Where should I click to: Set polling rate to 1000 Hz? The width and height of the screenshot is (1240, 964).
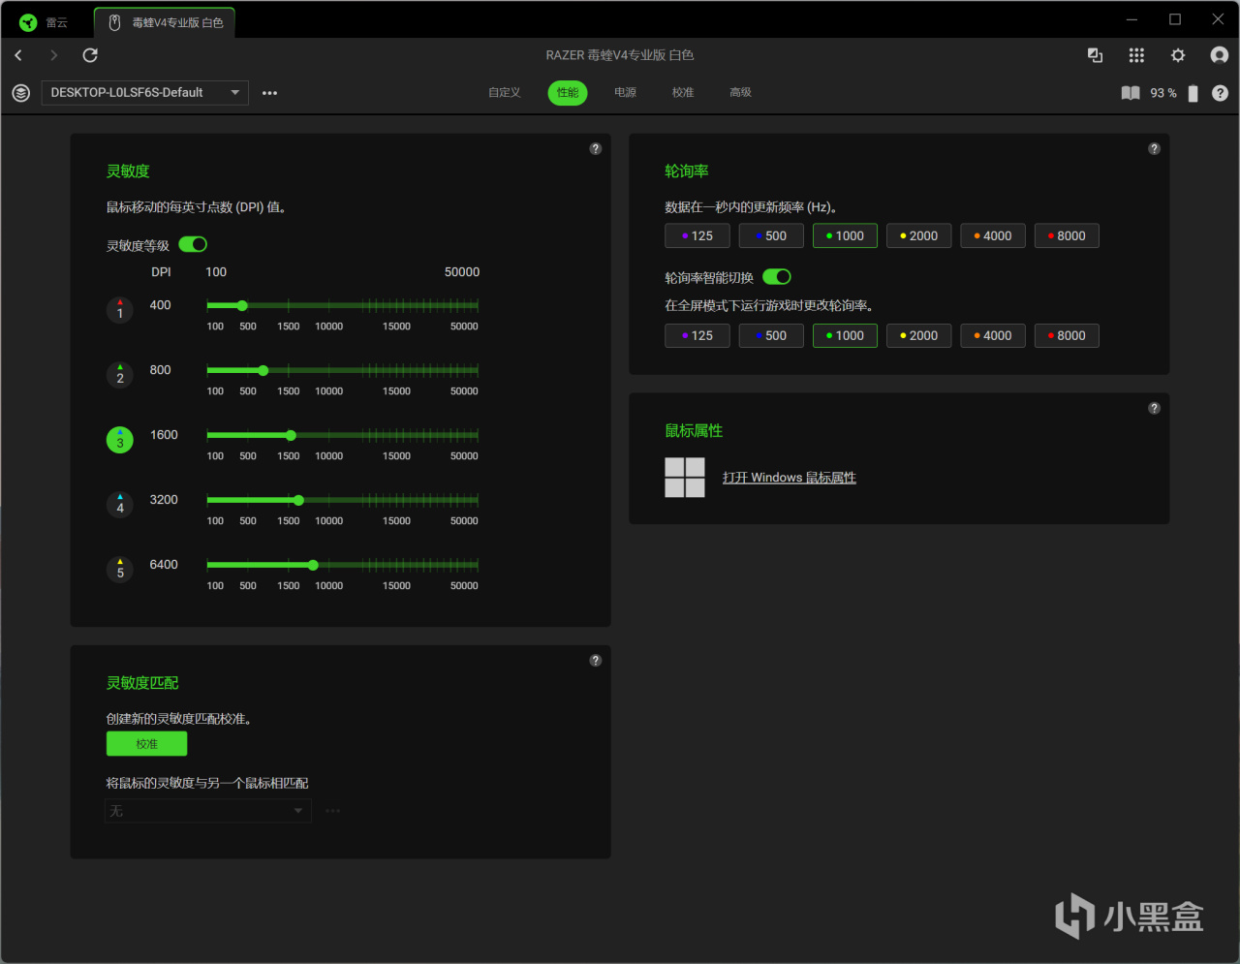pos(845,235)
